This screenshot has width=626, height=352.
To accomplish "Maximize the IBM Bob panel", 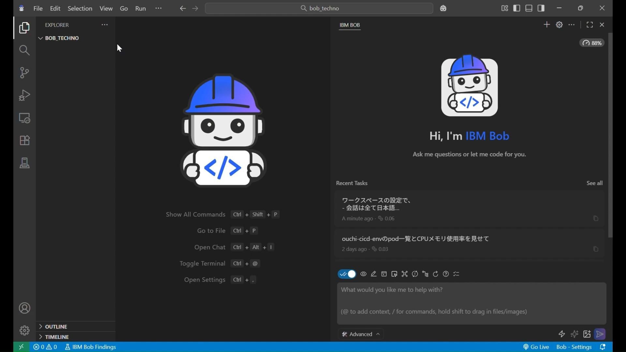I will [x=589, y=25].
